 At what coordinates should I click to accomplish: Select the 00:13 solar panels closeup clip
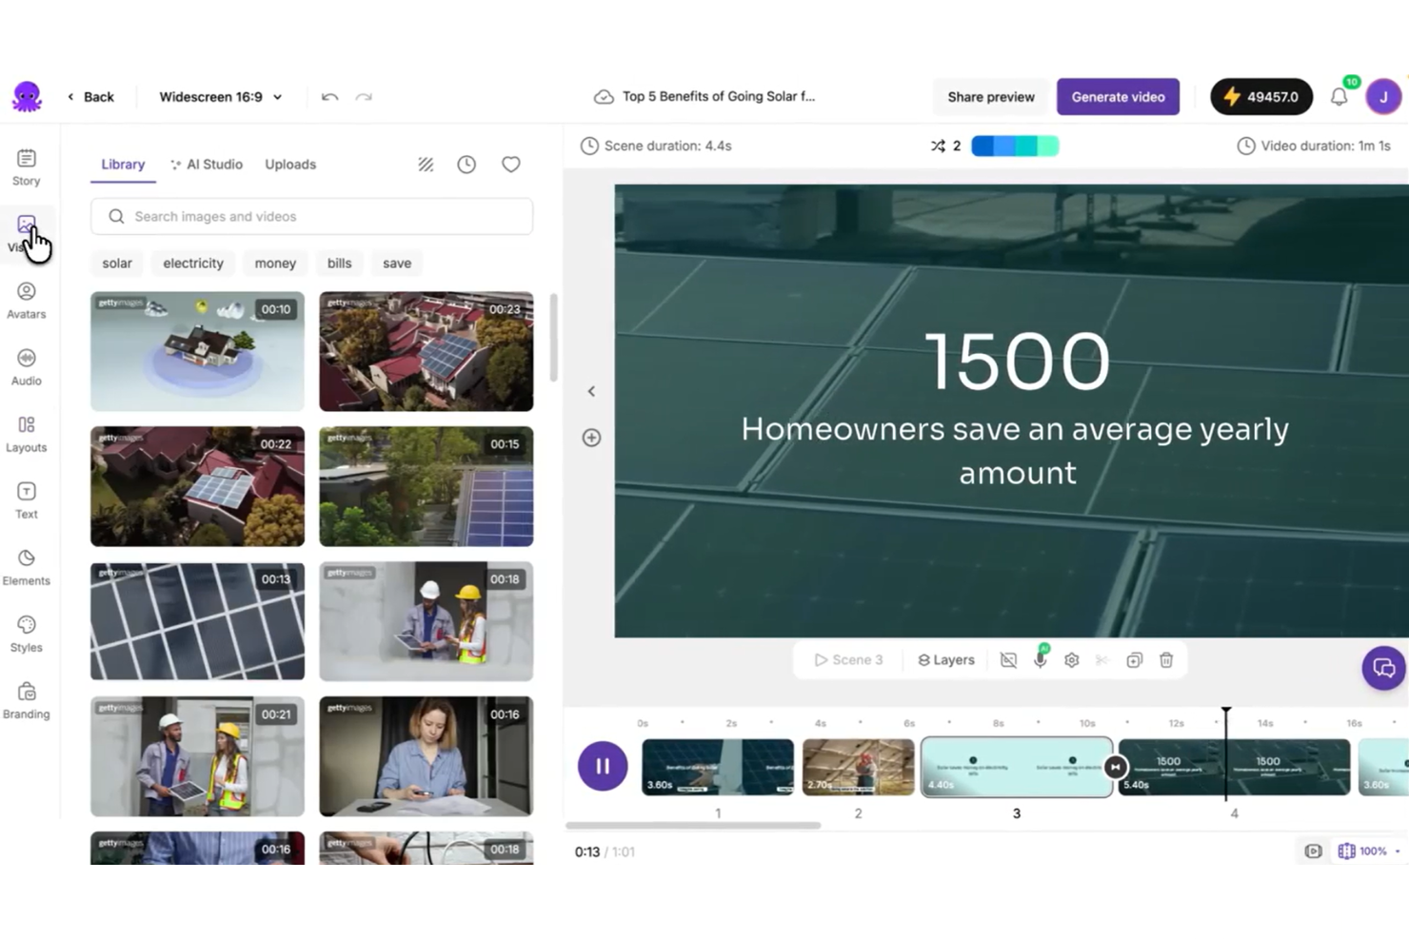(x=197, y=621)
